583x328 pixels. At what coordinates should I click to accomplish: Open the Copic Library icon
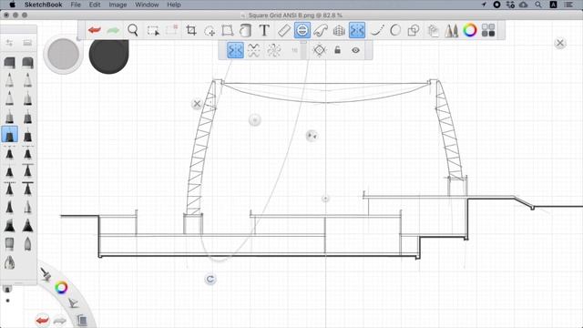pyautogui.click(x=433, y=30)
